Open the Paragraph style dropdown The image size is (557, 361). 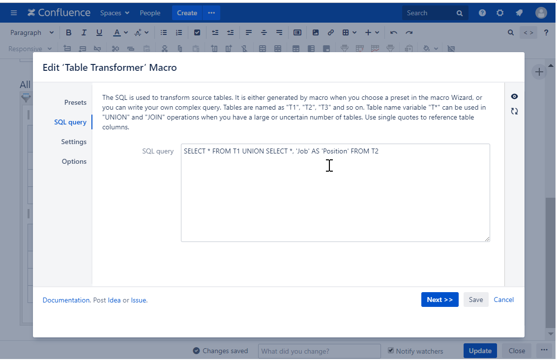[x=32, y=32]
